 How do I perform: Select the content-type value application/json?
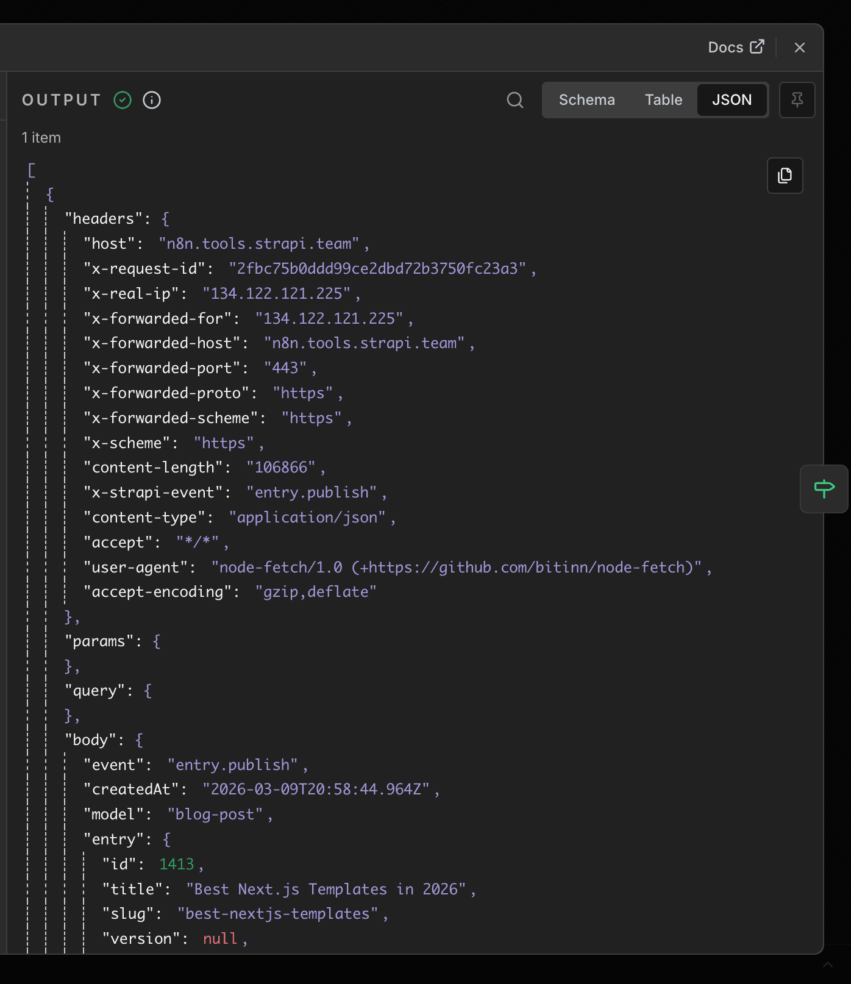point(307,518)
